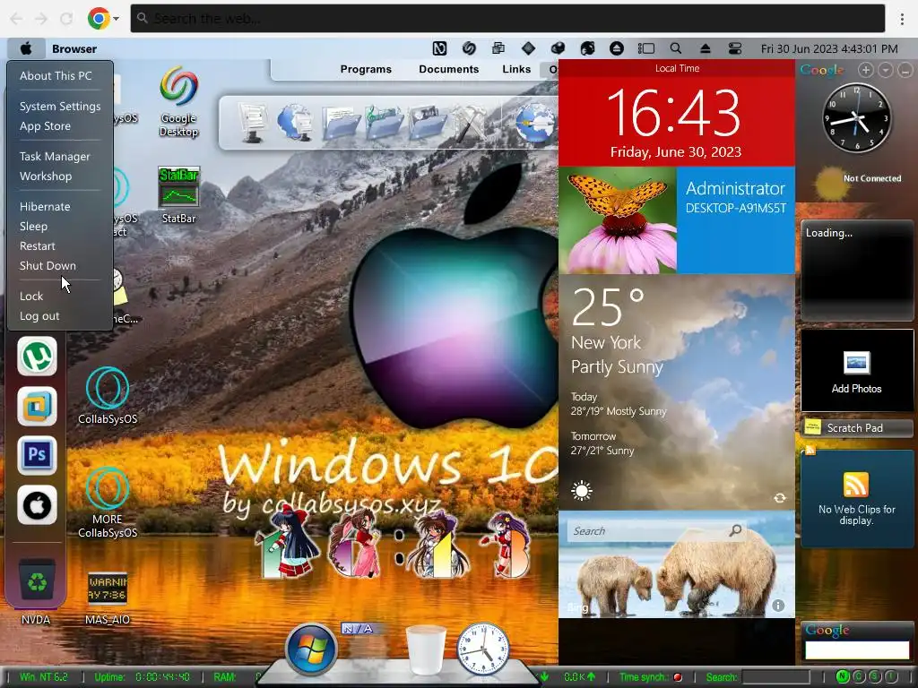
Task: Open the Programs tab
Action: pos(366,69)
